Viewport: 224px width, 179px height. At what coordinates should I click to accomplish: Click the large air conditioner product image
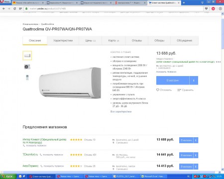click(x=70, y=83)
